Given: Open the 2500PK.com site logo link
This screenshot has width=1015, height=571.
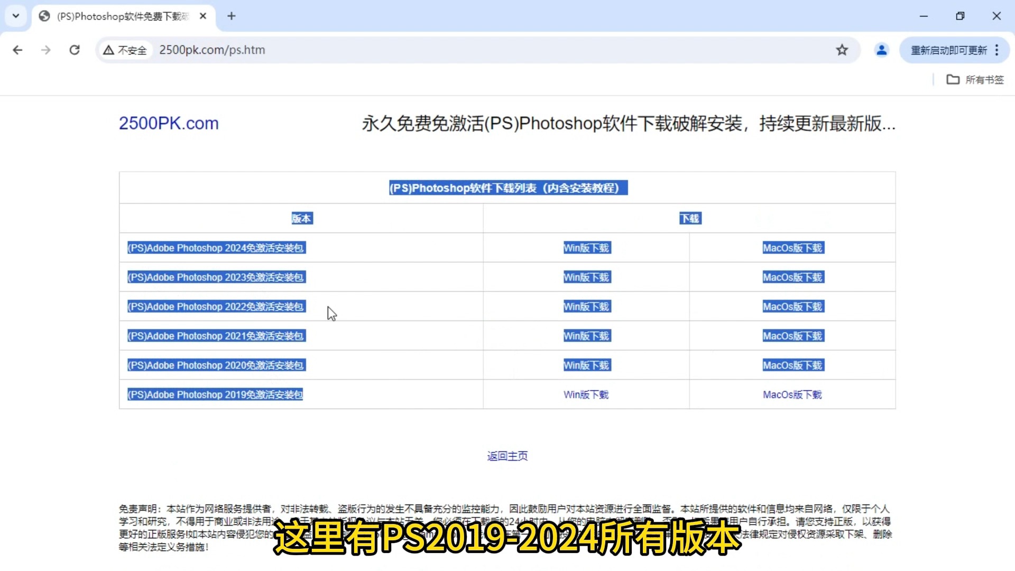Looking at the screenshot, I should point(169,123).
